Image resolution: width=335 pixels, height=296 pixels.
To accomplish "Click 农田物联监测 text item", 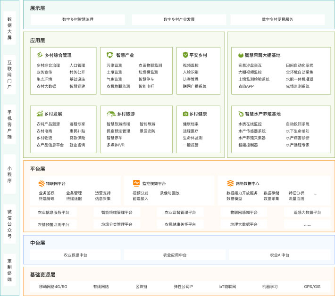I will pos(150,66).
